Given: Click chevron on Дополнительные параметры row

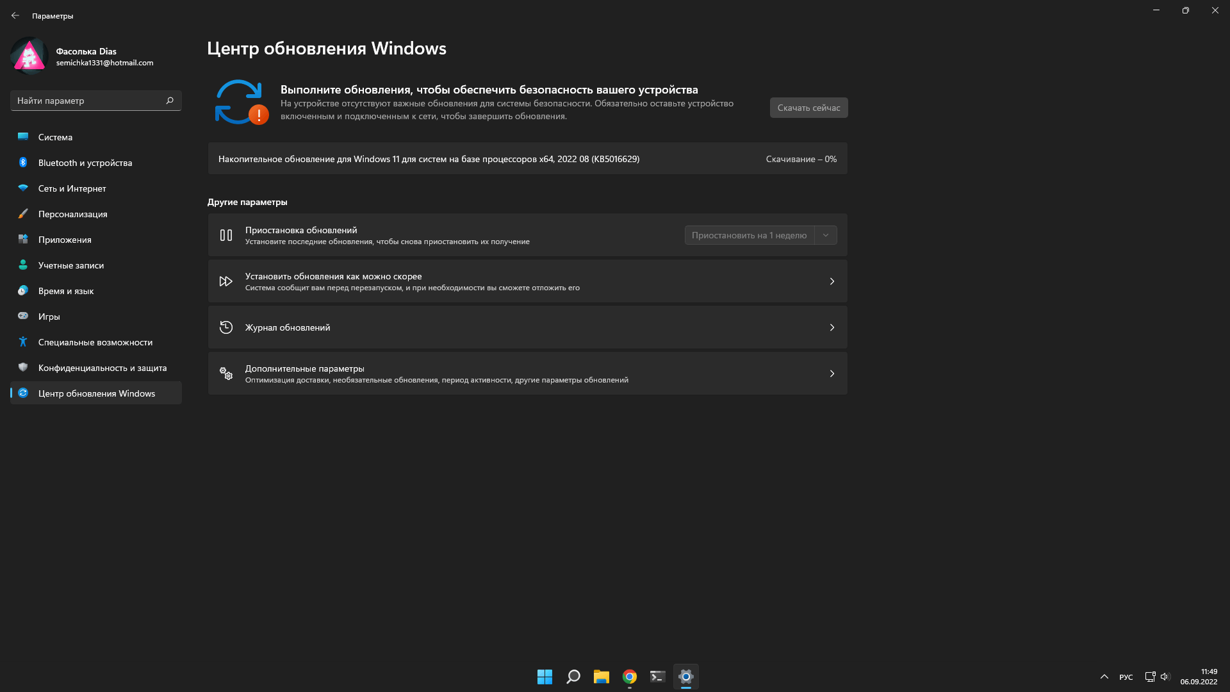Looking at the screenshot, I should coord(832,374).
